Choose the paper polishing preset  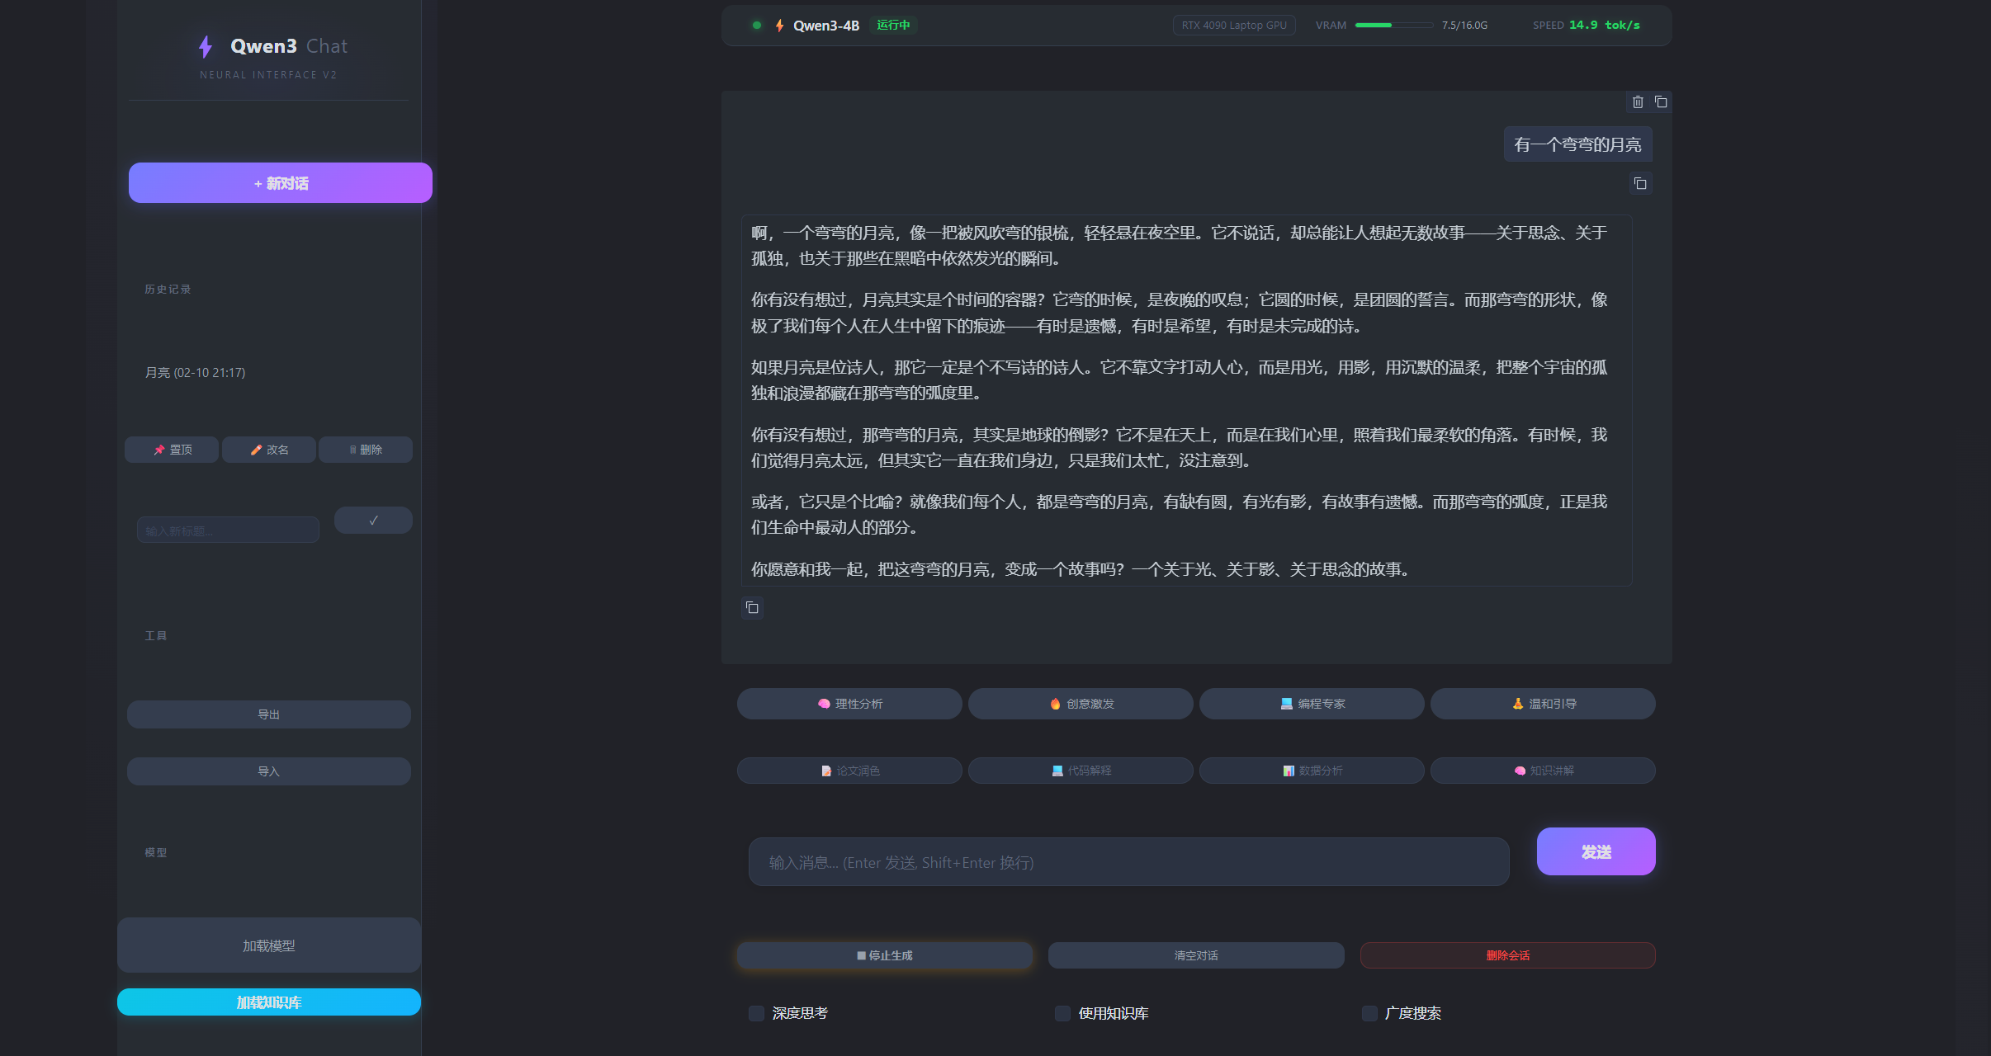click(849, 771)
